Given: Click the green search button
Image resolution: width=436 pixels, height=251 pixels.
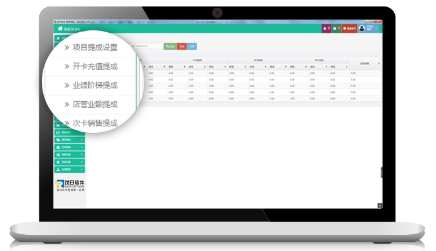Looking at the screenshot, I should coord(170,46).
